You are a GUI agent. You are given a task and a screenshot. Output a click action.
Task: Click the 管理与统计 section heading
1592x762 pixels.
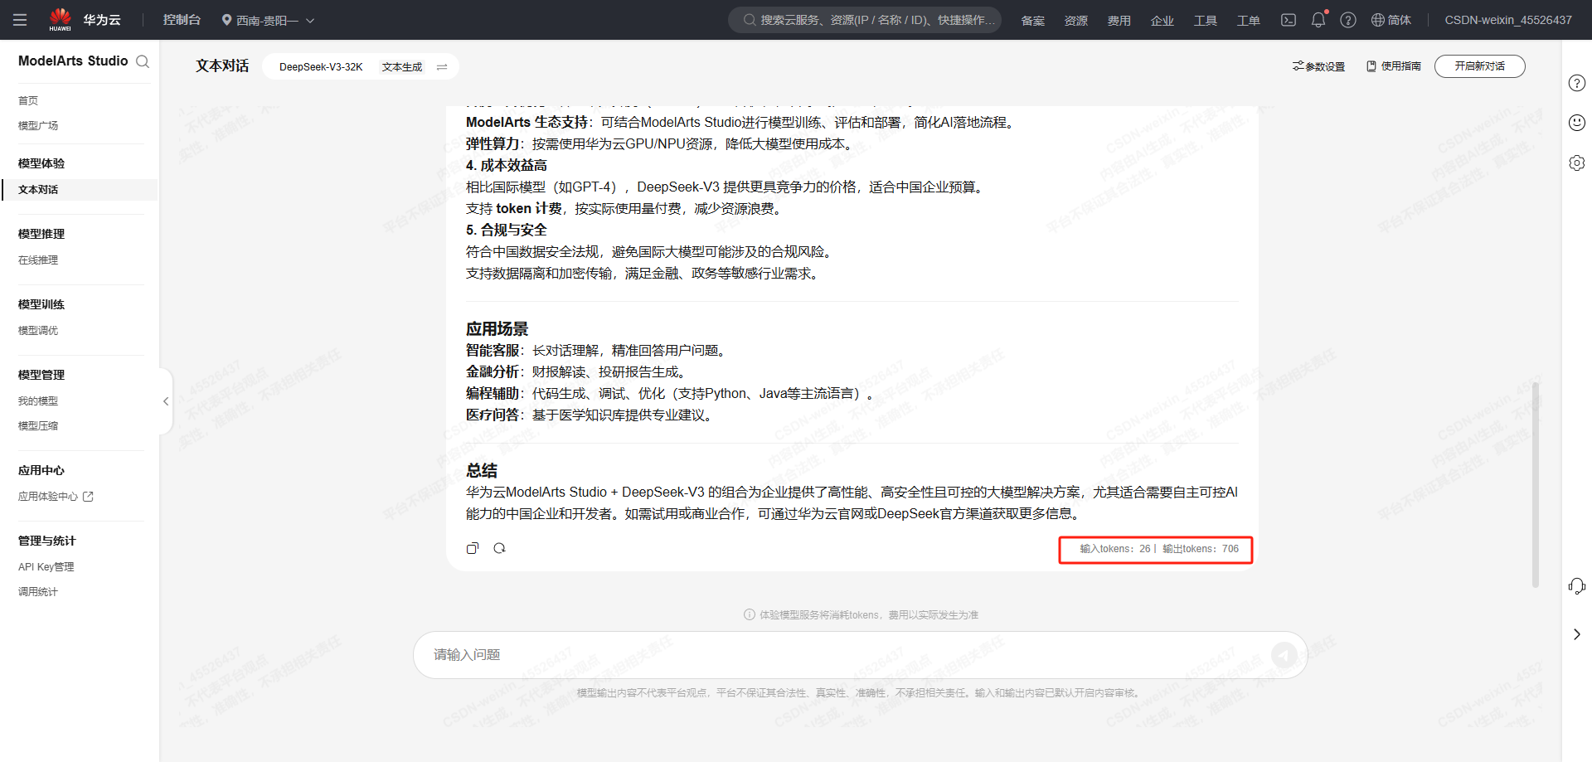(47, 541)
